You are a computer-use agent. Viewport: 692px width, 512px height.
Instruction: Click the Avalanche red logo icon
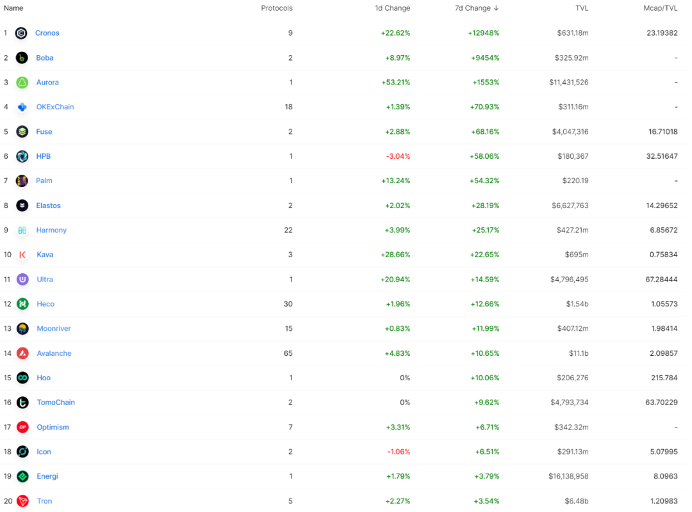[x=22, y=353]
